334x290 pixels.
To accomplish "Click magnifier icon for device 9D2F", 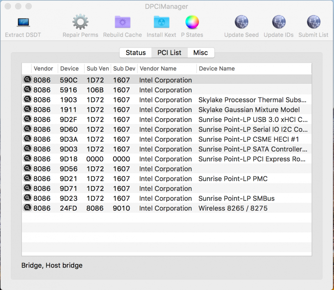I will [27, 119].
